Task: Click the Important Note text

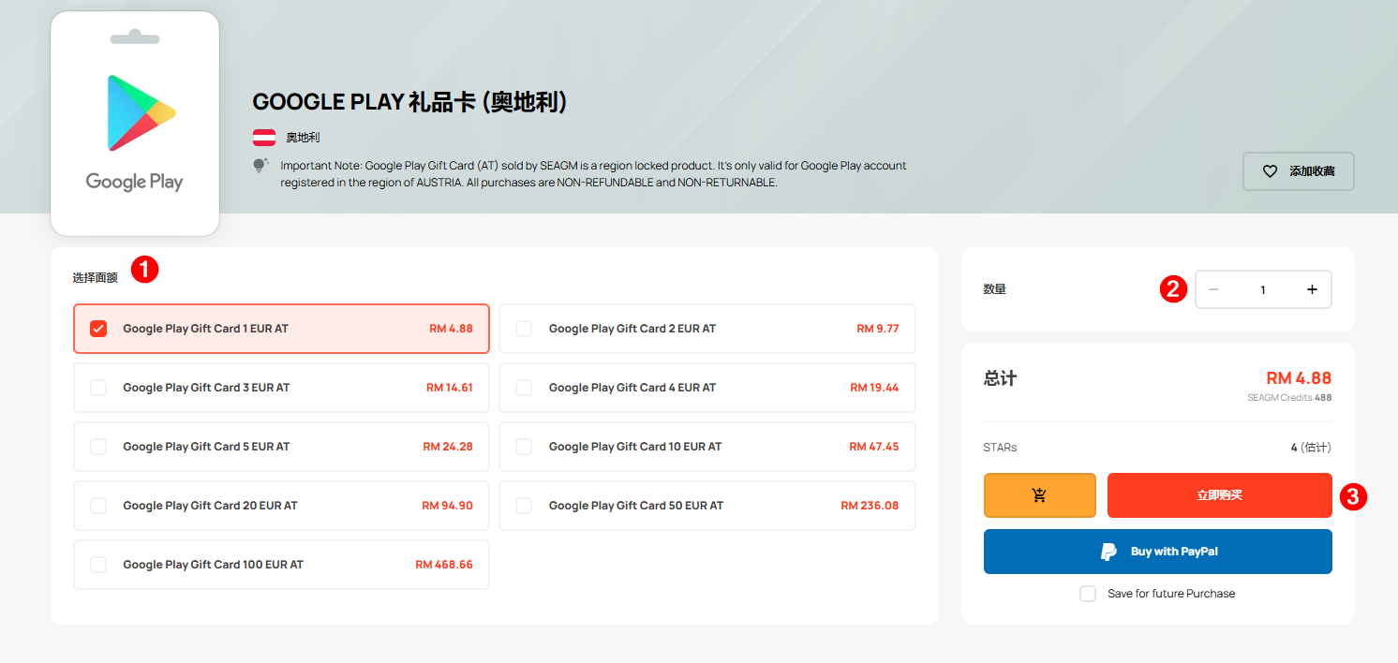Action: [594, 174]
